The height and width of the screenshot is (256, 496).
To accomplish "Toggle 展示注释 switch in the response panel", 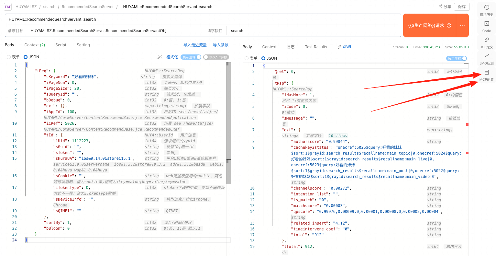I will 457,58.
